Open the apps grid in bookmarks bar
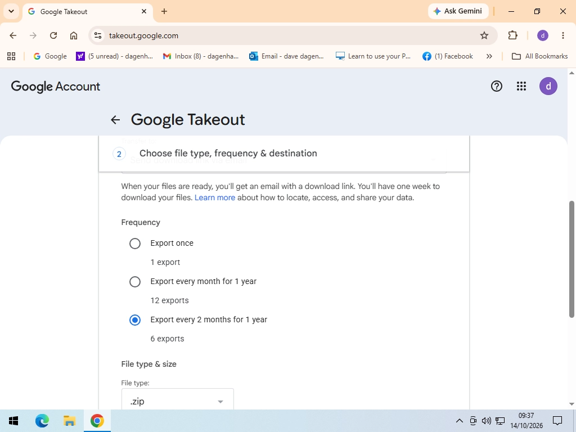The image size is (576, 432). (11, 56)
